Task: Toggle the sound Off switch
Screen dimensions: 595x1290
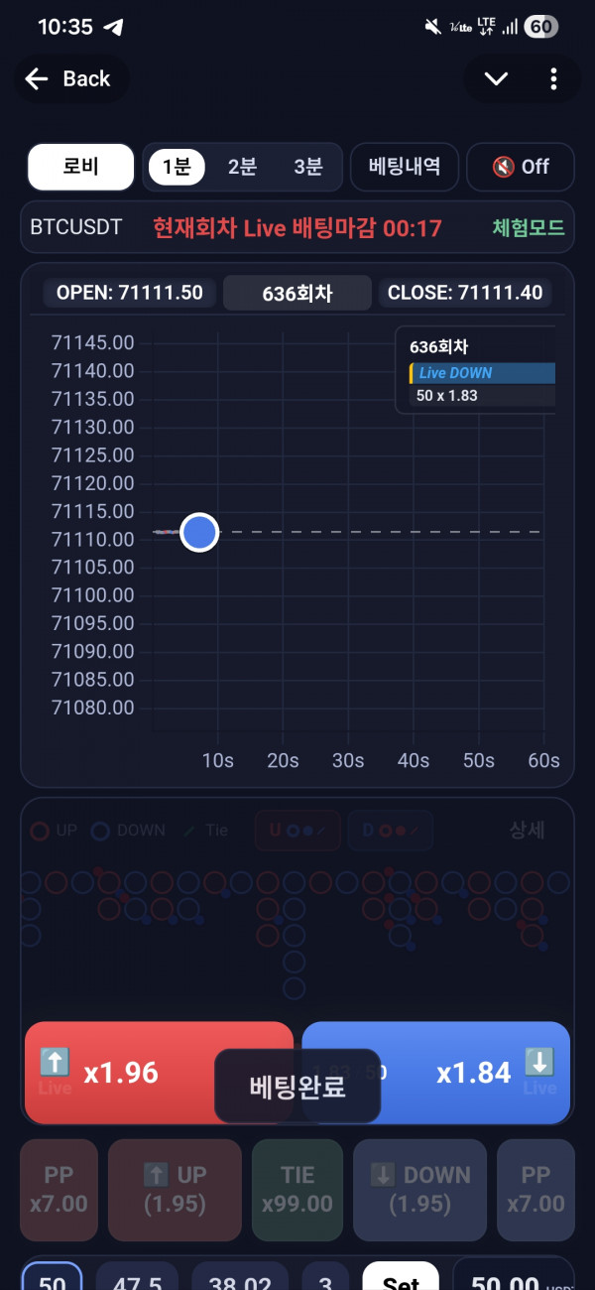Action: [521, 167]
